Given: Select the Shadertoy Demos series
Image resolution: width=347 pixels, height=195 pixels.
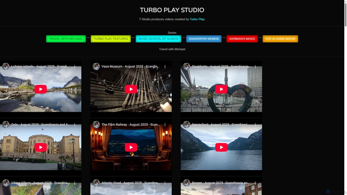Looking at the screenshot, I should coord(204,39).
